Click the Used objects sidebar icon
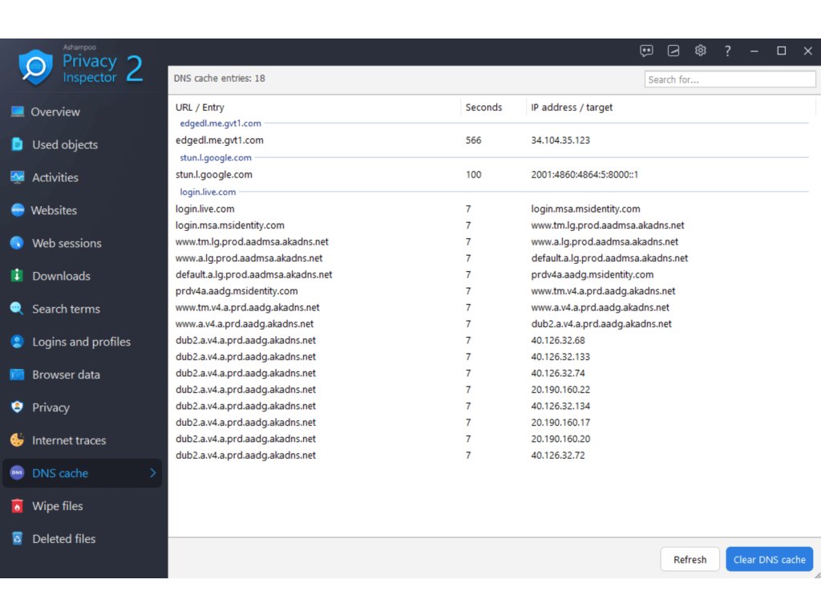Screen dimensions: 821x616 click(x=17, y=144)
